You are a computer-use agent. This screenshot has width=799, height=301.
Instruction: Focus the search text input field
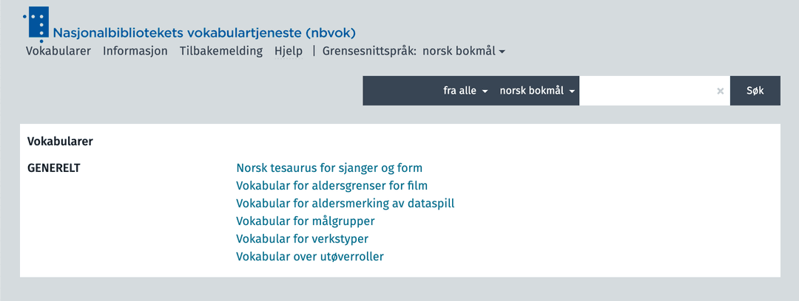(647, 91)
